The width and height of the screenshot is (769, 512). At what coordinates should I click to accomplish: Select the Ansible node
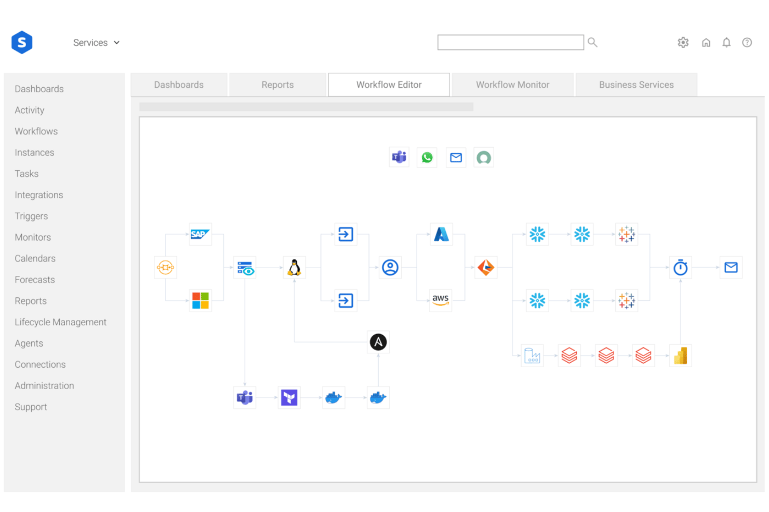[378, 342]
